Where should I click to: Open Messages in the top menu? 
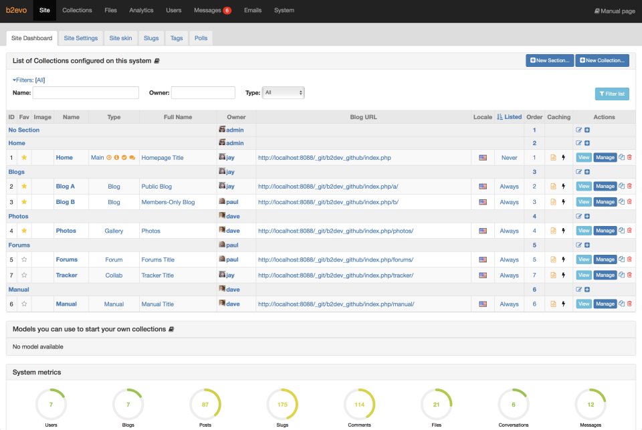point(211,11)
